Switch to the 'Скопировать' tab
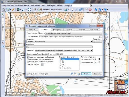The height and width of the screenshot is (97, 129). (x=94, y=30)
